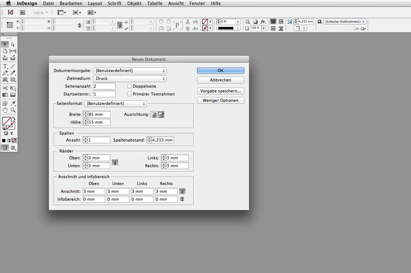Screen dimensions: 411x273
Task: Open the Schrift menu
Action: [x=114, y=3]
